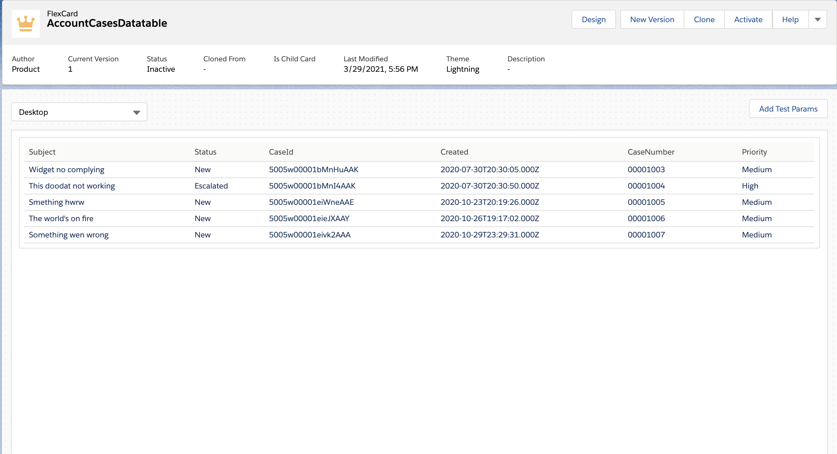The height and width of the screenshot is (454, 837).
Task: Click the CaseId column header
Action: [281, 152]
